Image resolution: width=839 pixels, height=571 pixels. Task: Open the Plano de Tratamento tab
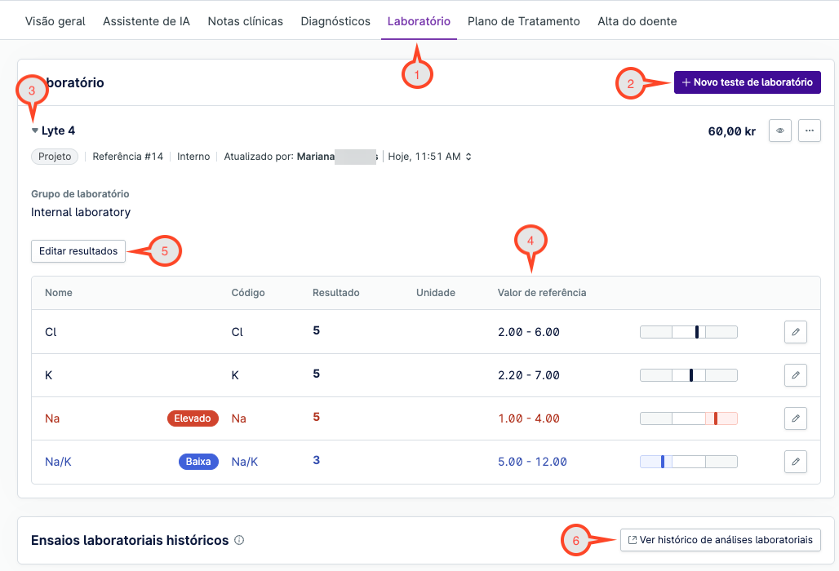click(524, 21)
